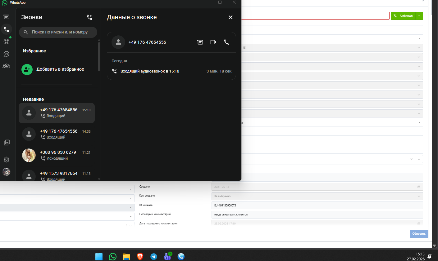Expand the CRM dropdown showing 145
Screen dimensions: 438x261
pos(419,48)
